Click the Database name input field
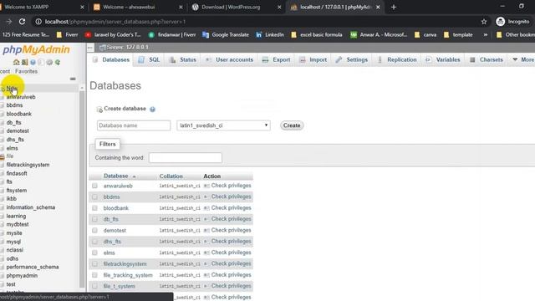The image size is (535, 301). click(x=134, y=125)
